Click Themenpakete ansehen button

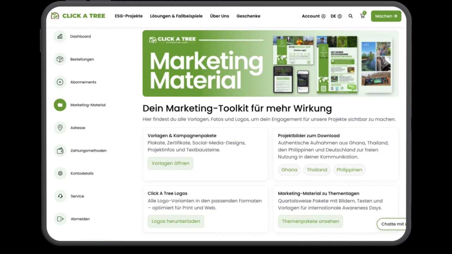pyautogui.click(x=310, y=221)
